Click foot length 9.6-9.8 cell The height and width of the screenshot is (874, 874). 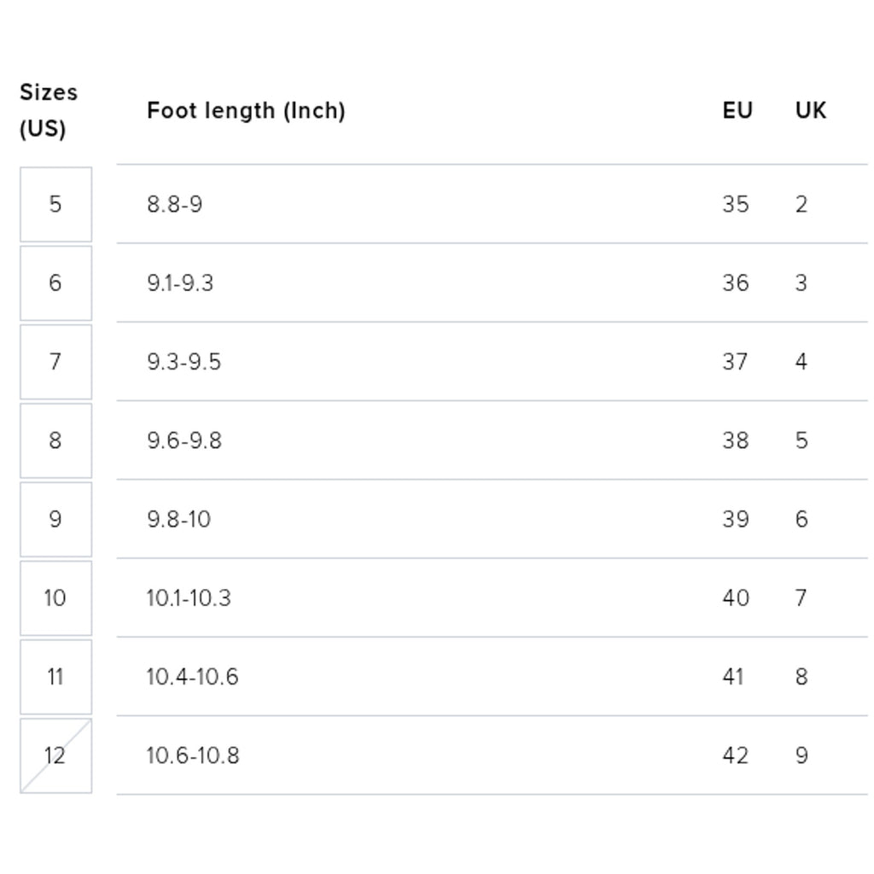tap(184, 440)
